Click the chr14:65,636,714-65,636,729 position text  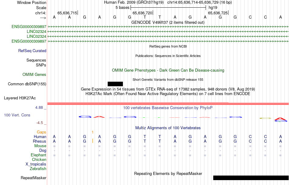click(200, 2)
